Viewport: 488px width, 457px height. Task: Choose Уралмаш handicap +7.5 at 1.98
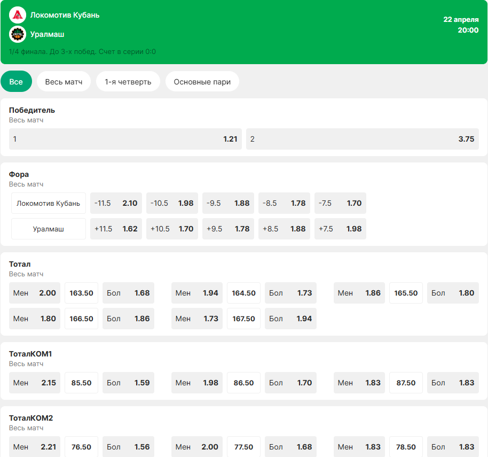[x=340, y=229]
